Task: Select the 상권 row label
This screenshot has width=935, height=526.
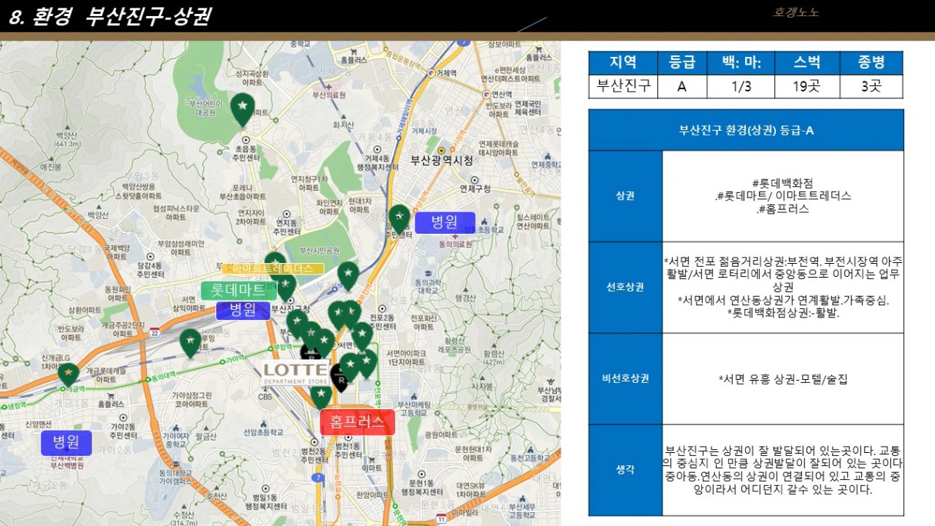Action: (625, 196)
